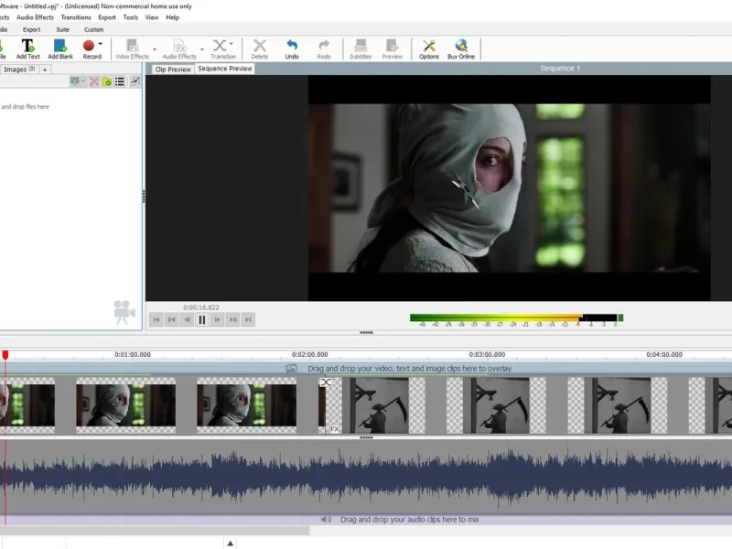Viewport: 732px width, 549px height.
Task: Switch to the Clip Preview tab
Action: pyautogui.click(x=173, y=70)
